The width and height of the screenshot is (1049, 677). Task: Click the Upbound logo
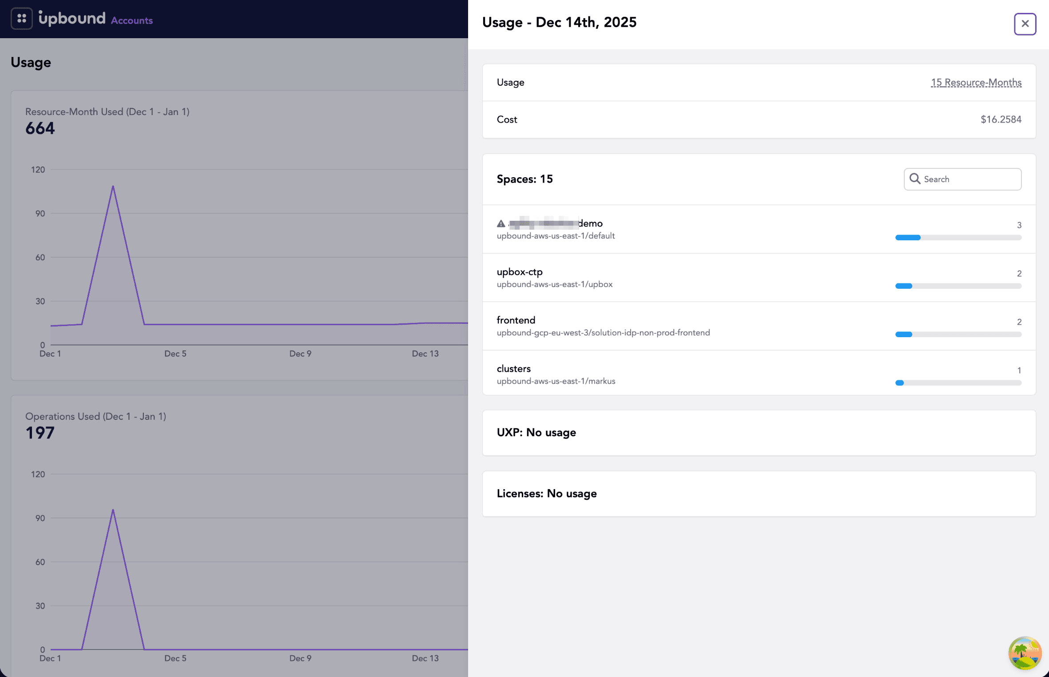[72, 18]
